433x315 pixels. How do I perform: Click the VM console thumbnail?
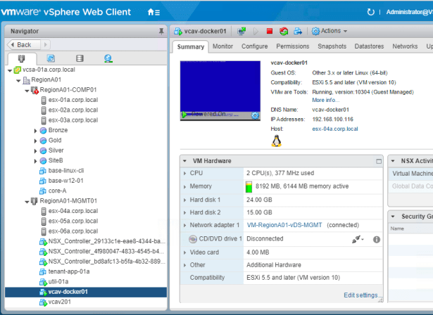220,91
